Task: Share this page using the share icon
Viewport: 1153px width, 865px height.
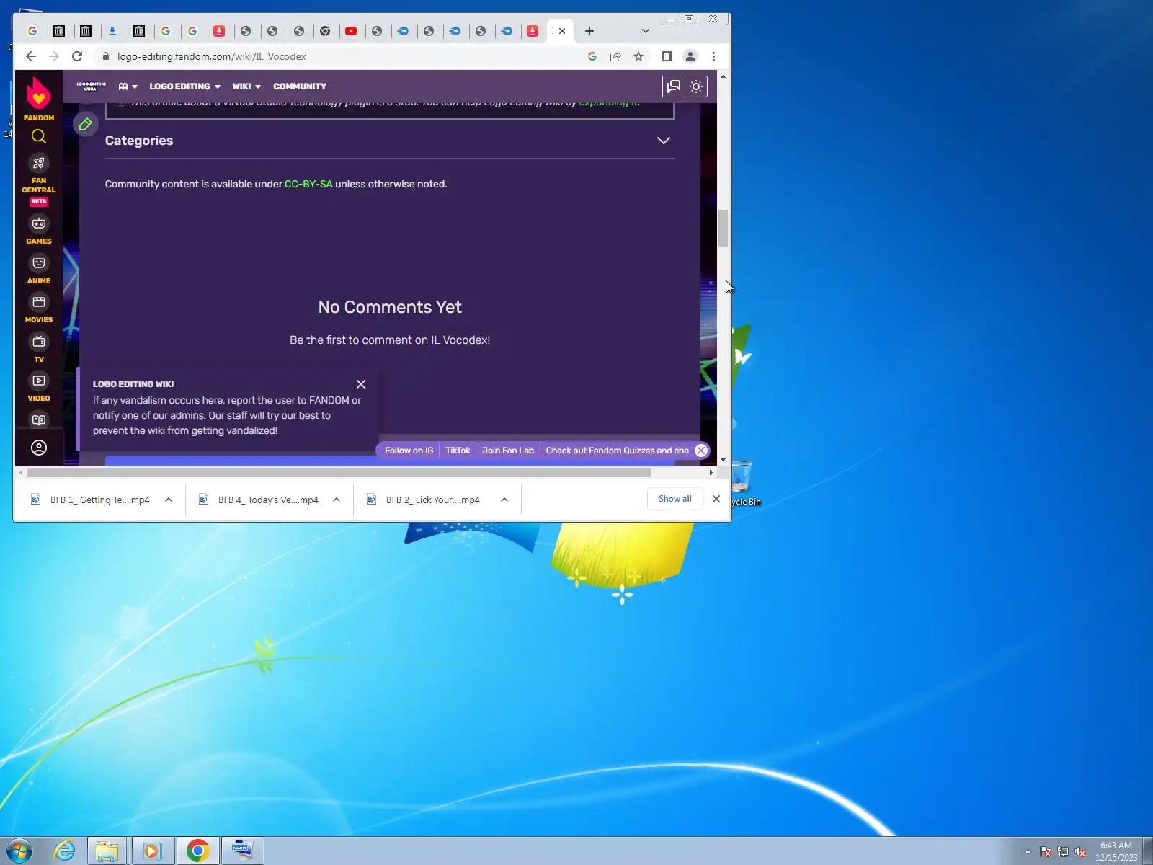Action: tap(615, 56)
